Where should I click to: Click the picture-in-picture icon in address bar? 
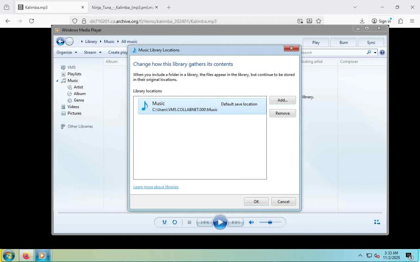click(300, 21)
